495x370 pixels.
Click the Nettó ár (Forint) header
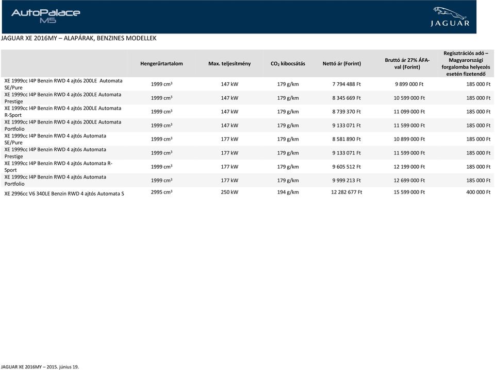(x=341, y=64)
